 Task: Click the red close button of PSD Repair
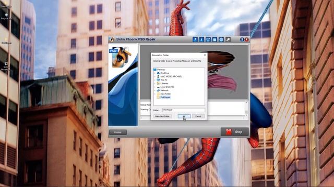click(x=246, y=39)
